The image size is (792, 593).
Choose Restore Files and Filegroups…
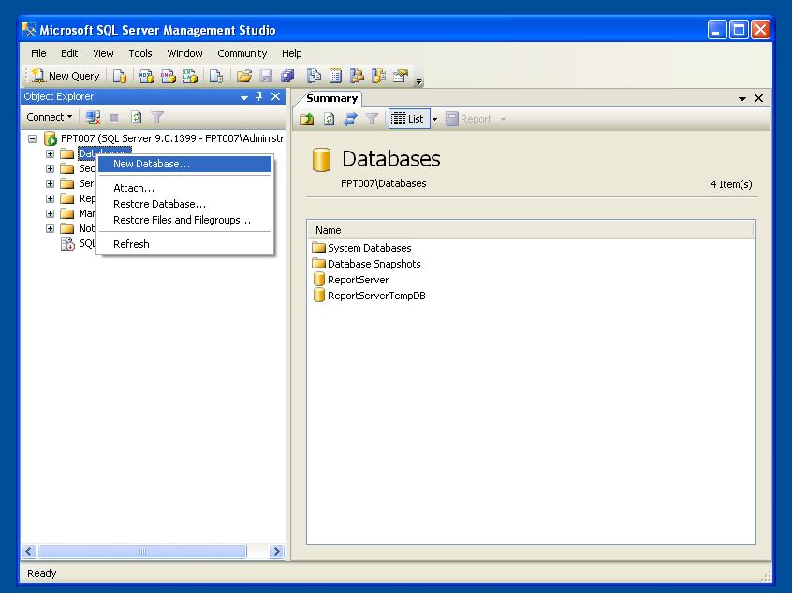[184, 220]
